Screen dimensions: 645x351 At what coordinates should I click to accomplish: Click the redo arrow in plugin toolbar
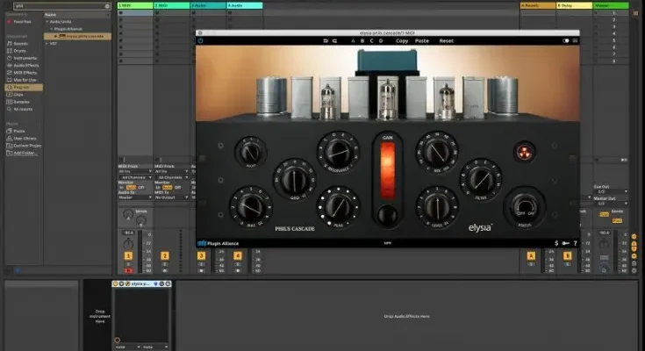coord(333,40)
